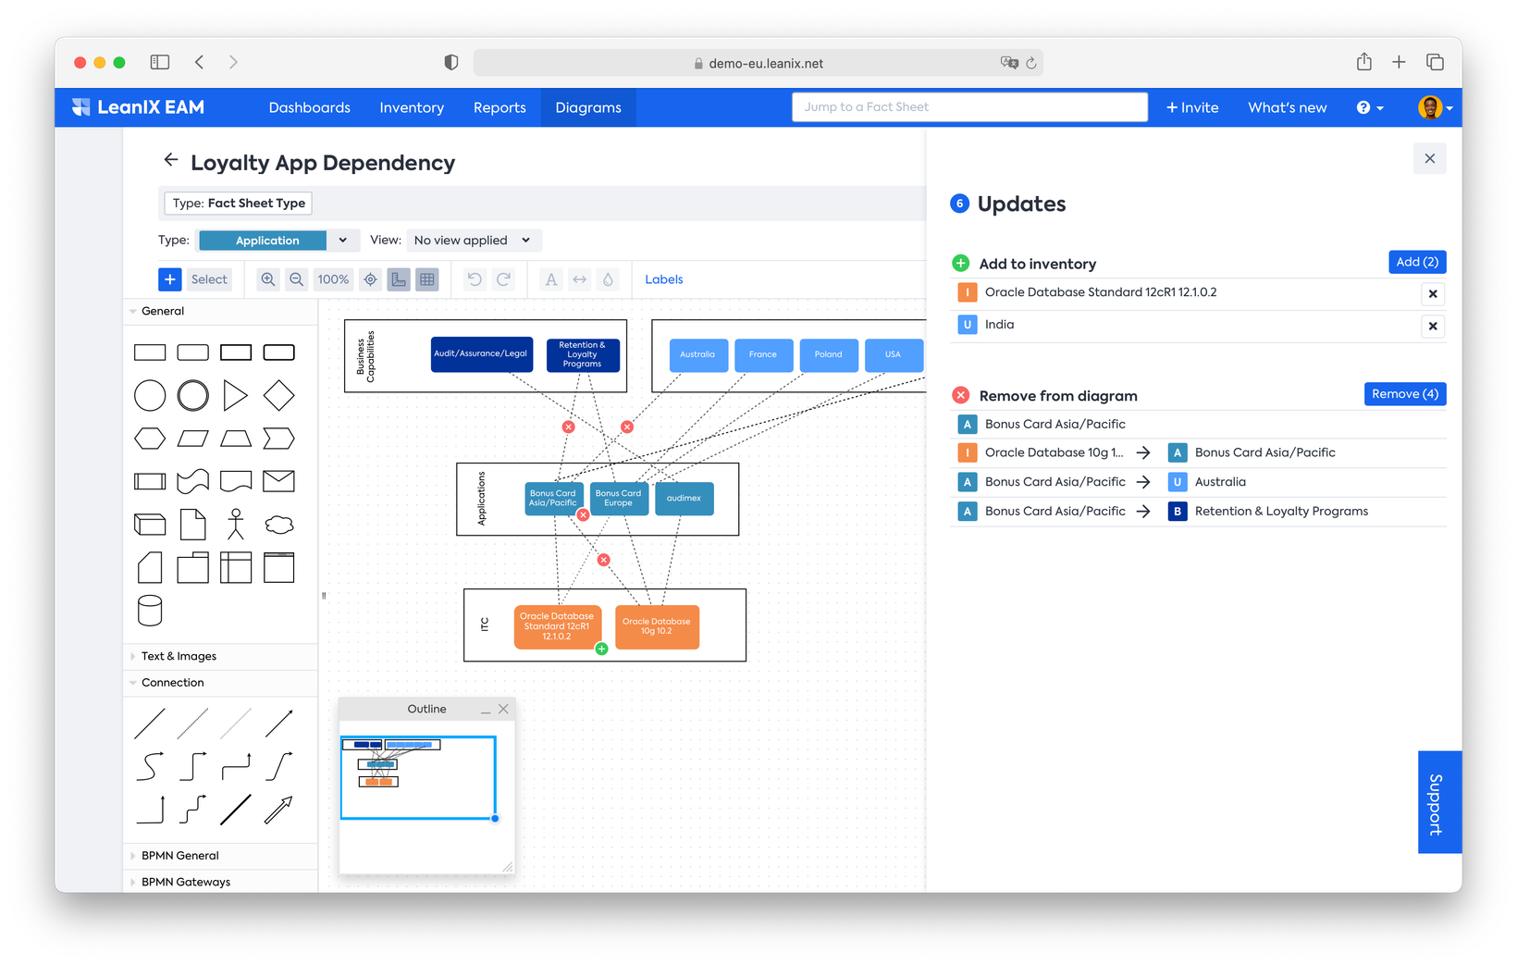This screenshot has width=1517, height=965.
Task: Click green plus badge on Oracle Database Standard node
Action: pos(601,649)
